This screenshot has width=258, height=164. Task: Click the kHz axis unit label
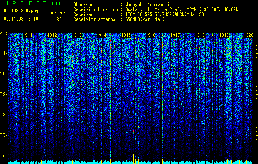click(4, 33)
